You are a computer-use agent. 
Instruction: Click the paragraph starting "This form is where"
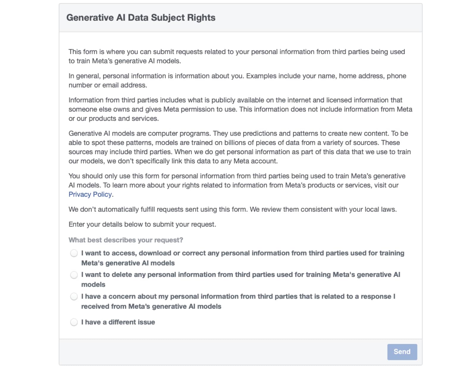(237, 56)
